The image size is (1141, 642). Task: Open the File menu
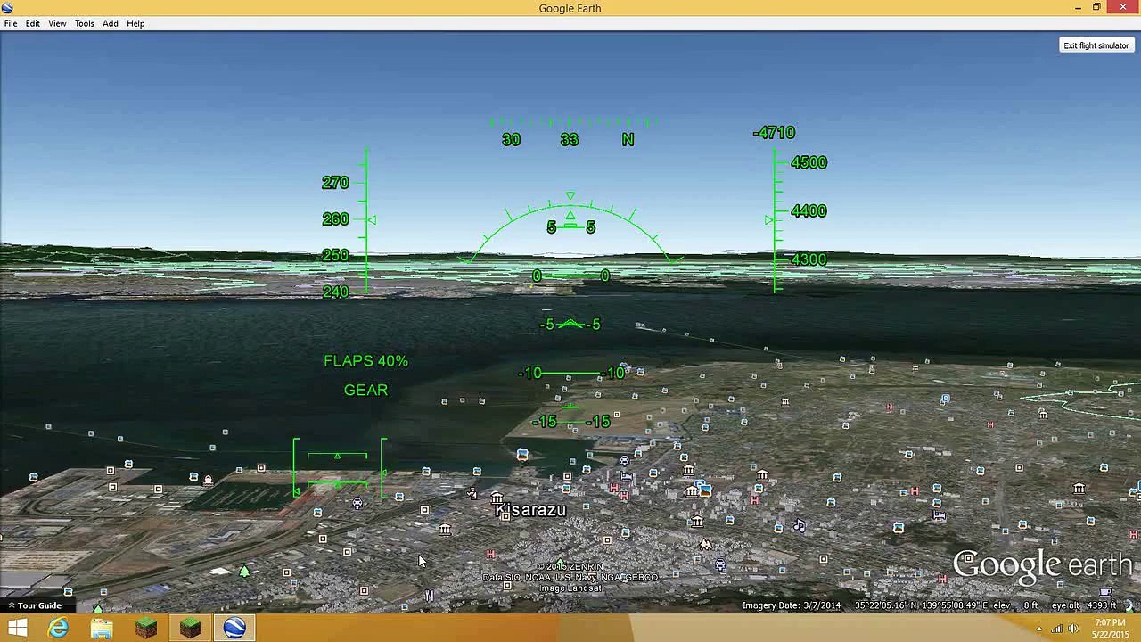11,23
